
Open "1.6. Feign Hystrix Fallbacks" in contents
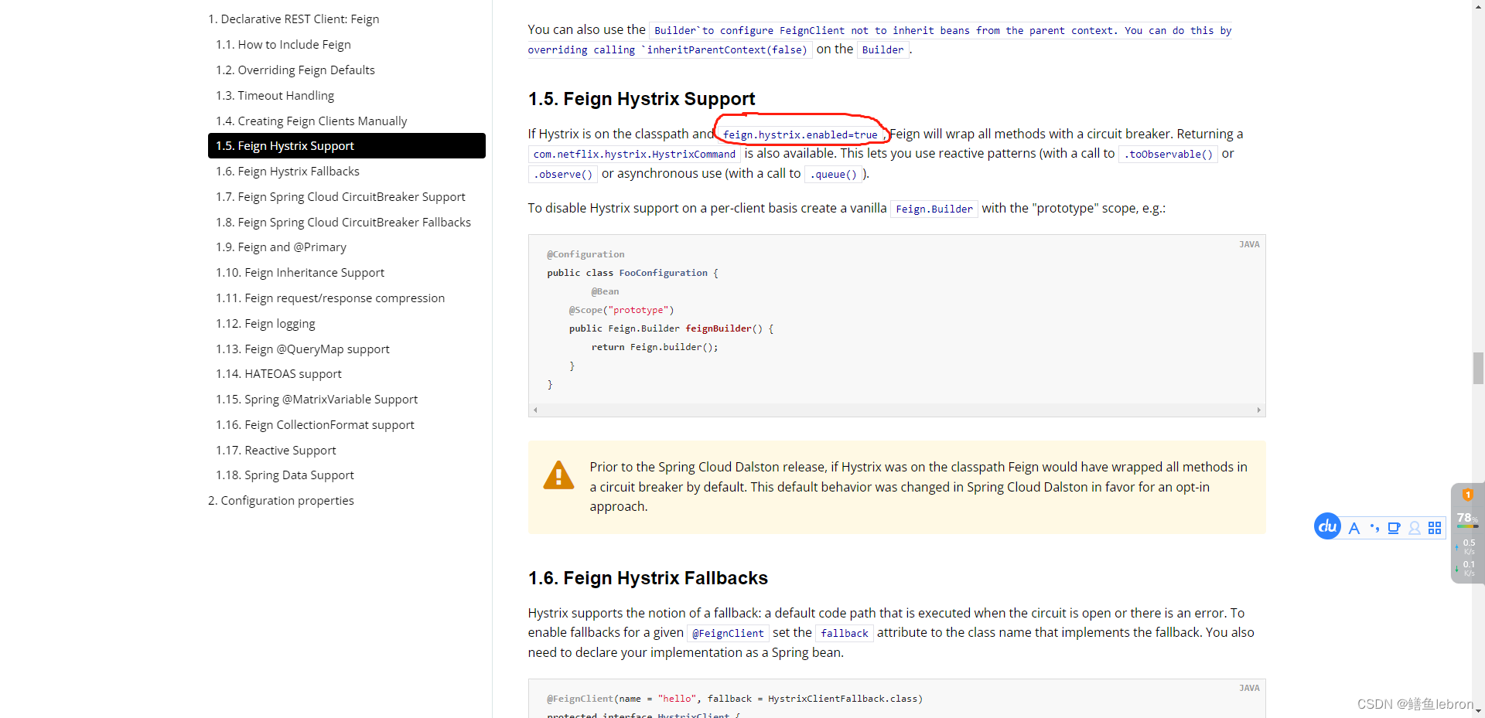pos(287,171)
